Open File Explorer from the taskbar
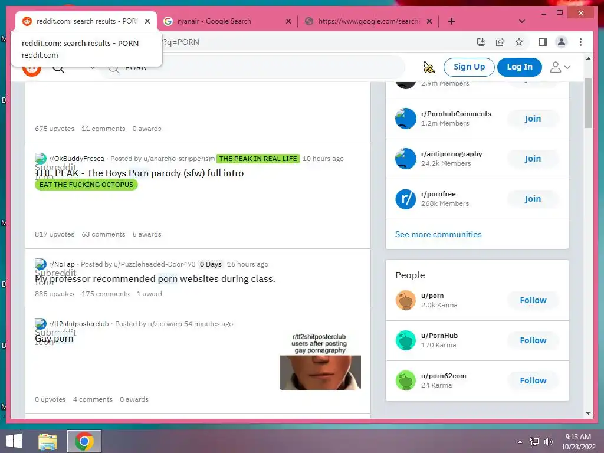The width and height of the screenshot is (604, 453). pos(48,441)
